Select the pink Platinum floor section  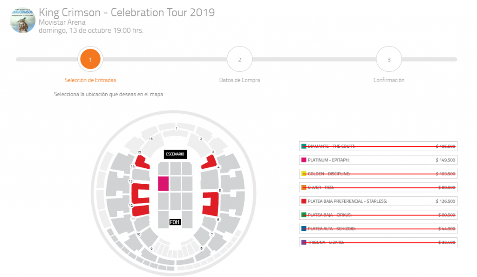click(163, 184)
